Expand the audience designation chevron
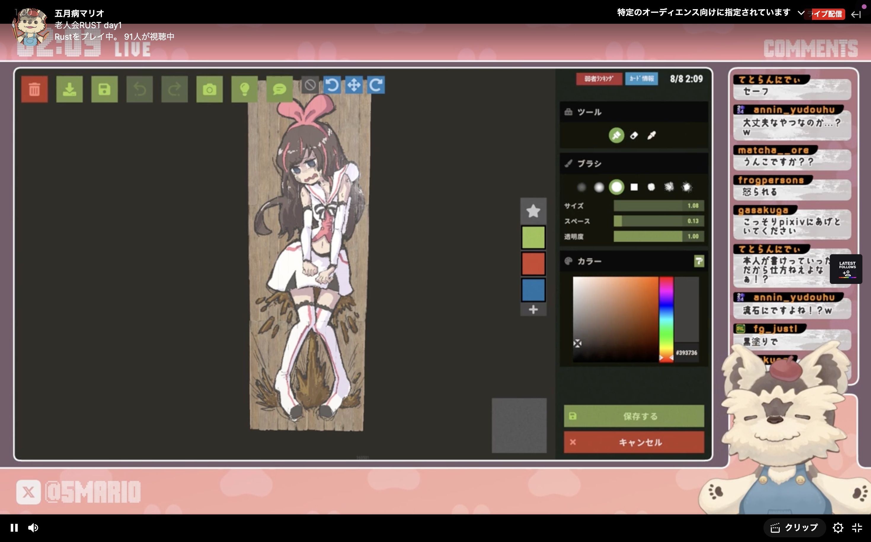Screen dimensions: 871x542 coord(801,13)
